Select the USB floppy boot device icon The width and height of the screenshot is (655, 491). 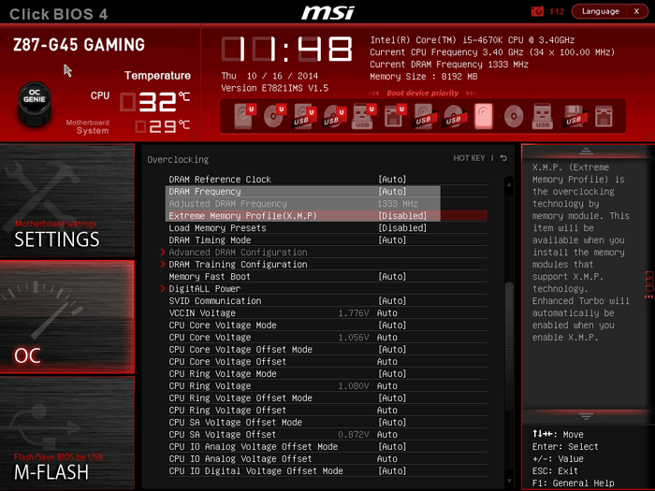point(574,116)
